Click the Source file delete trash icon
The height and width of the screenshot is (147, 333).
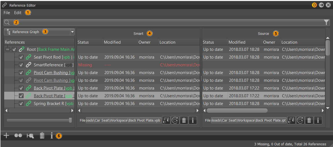pyautogui.click(x=309, y=120)
